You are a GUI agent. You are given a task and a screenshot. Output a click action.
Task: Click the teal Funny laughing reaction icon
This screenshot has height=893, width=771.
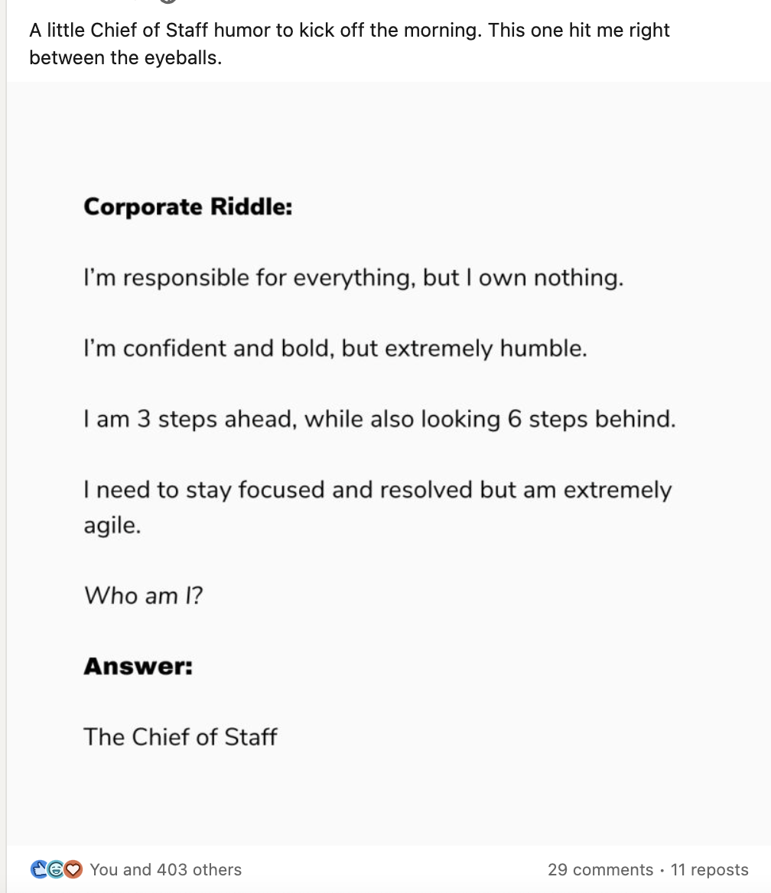tap(56, 869)
